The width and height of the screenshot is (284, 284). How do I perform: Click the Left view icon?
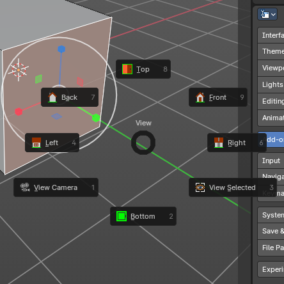36,143
